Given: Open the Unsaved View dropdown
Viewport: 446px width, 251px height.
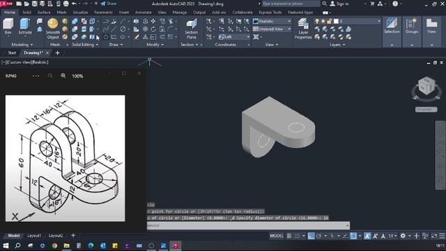Looking at the screenshot, I should tap(272, 29).
